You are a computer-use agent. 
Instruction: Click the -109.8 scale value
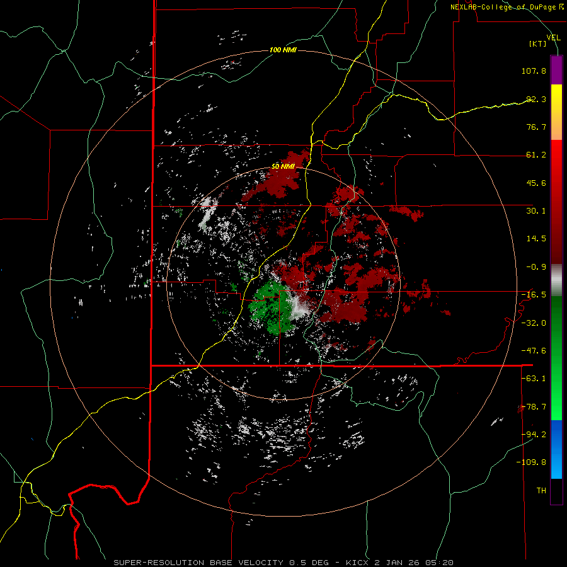tap(531, 462)
